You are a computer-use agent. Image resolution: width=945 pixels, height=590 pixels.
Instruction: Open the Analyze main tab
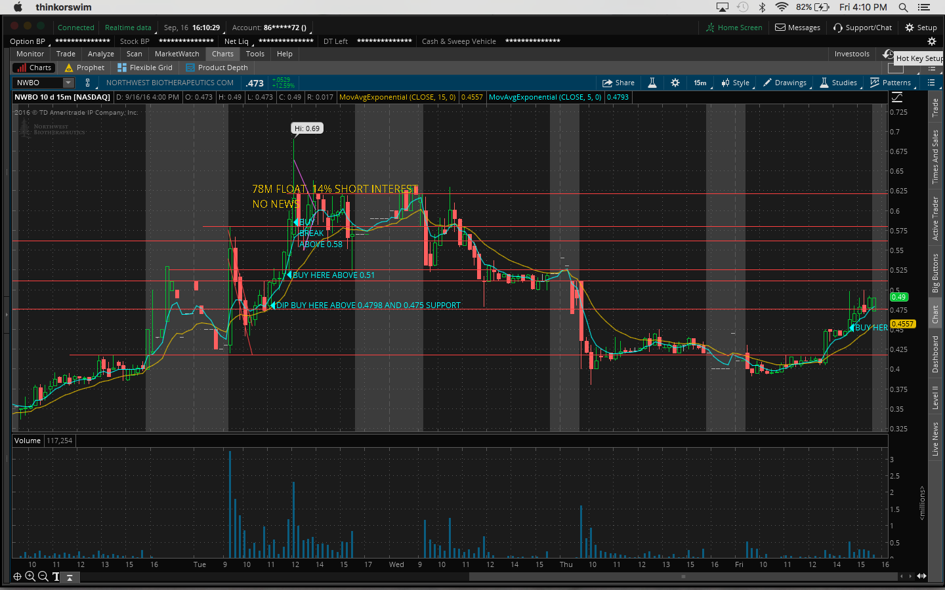click(x=101, y=54)
